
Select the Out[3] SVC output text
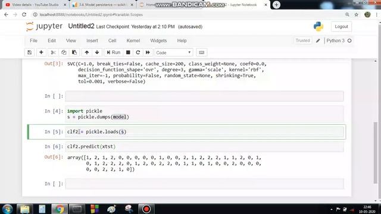tap(167, 73)
